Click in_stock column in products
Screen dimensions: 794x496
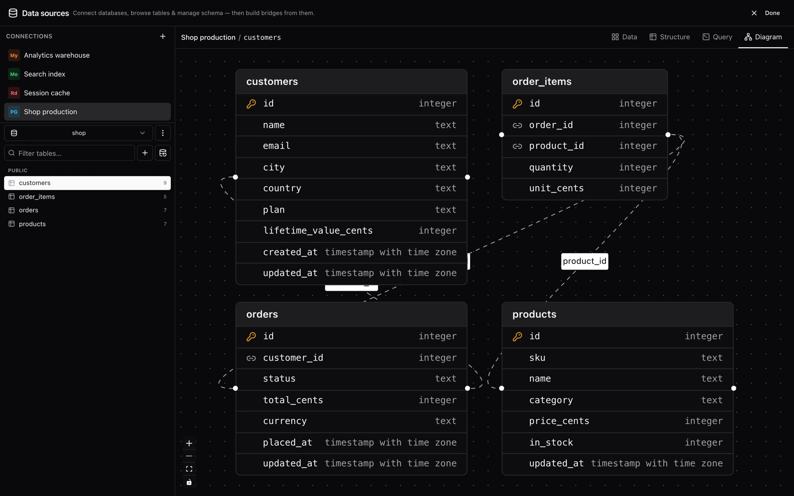coord(617,443)
